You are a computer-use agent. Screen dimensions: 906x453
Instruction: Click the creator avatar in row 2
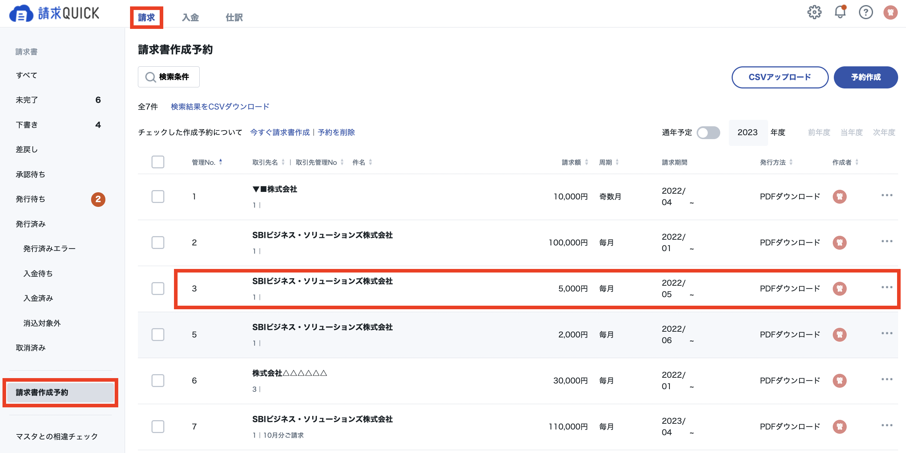(840, 243)
